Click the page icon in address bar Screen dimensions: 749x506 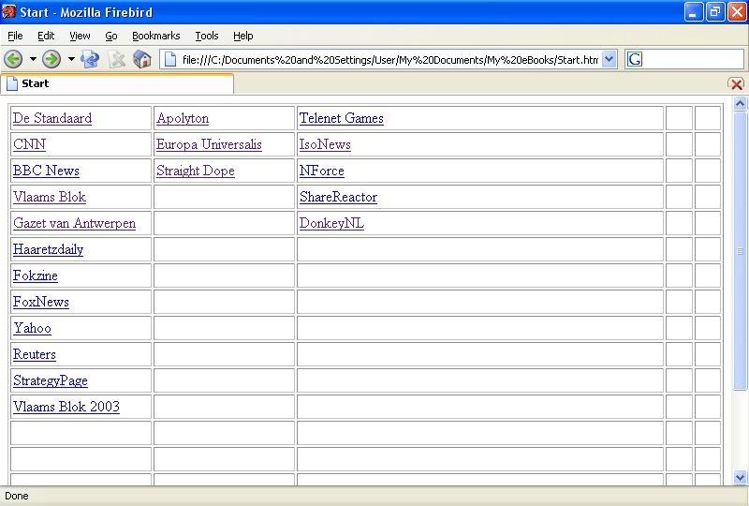(x=170, y=59)
